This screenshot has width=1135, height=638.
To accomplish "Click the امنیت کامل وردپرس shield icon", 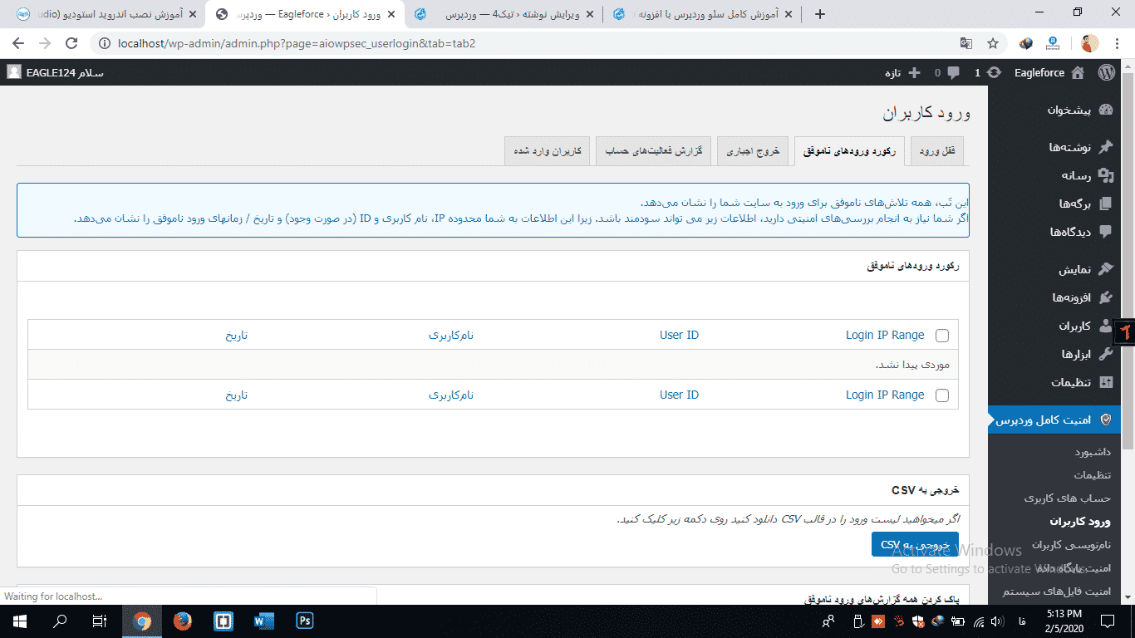I will tap(1105, 420).
